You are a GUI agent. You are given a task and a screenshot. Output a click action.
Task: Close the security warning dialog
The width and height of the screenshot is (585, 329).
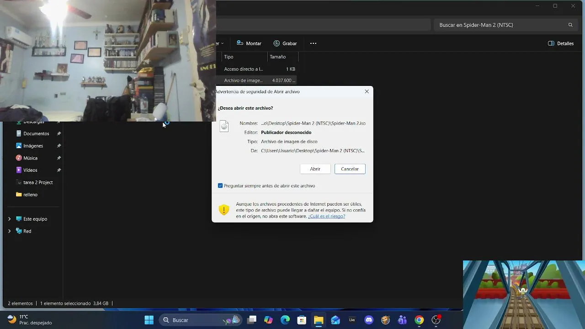click(367, 91)
